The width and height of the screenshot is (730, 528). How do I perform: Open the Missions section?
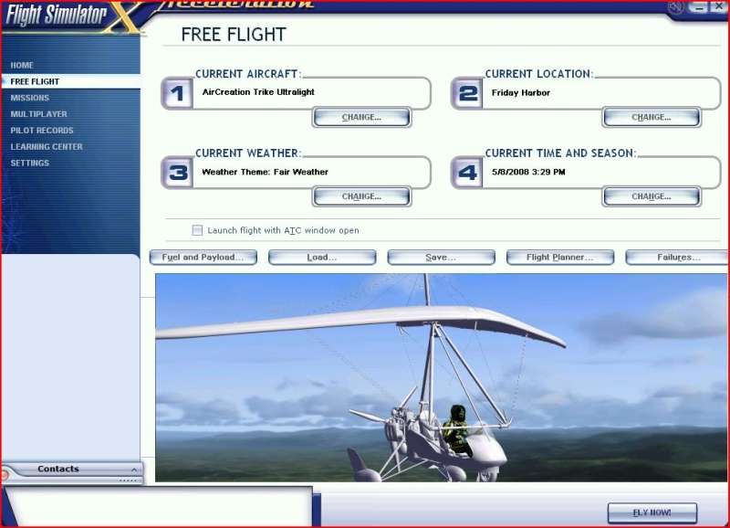(x=30, y=98)
